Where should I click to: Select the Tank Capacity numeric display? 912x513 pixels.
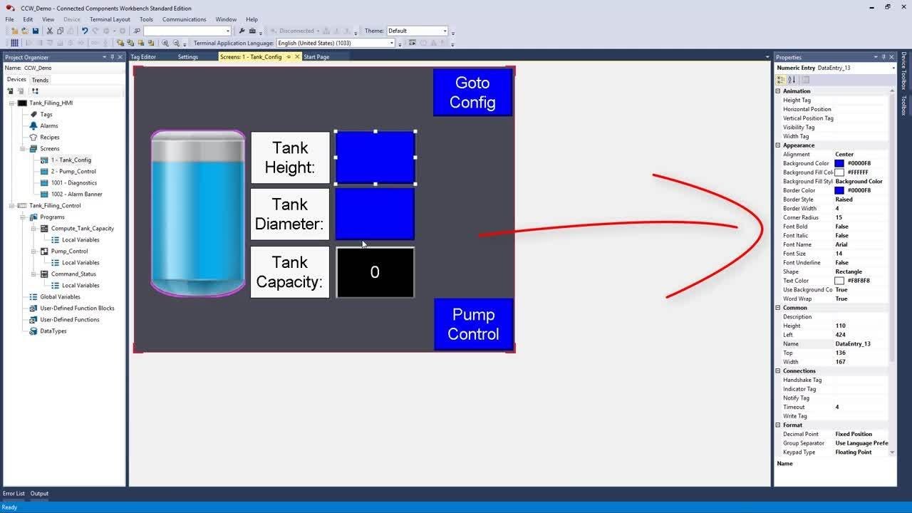coord(375,272)
